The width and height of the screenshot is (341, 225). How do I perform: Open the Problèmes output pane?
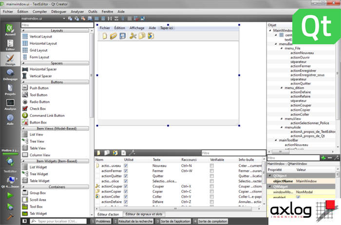(x=101, y=221)
